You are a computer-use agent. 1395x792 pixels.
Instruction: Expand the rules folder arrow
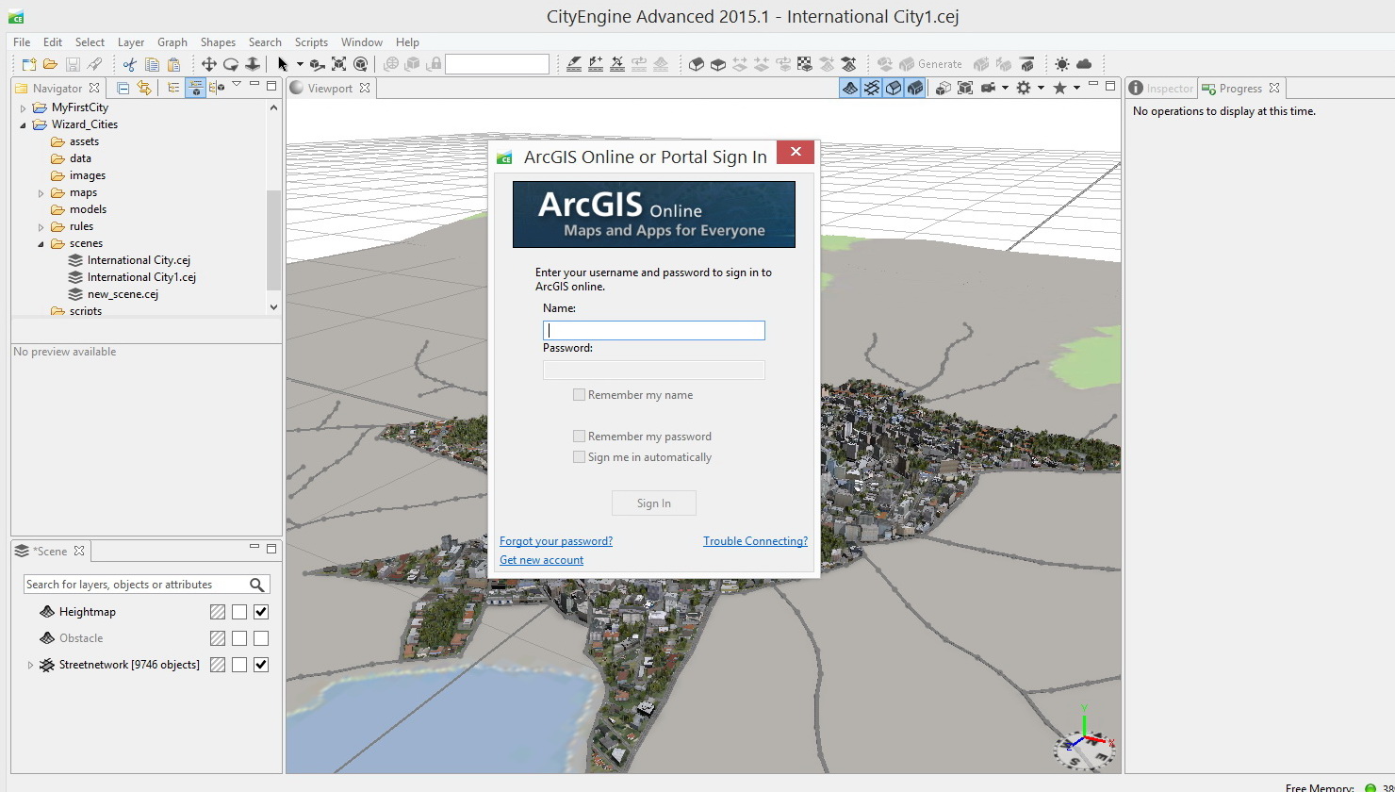pos(41,227)
